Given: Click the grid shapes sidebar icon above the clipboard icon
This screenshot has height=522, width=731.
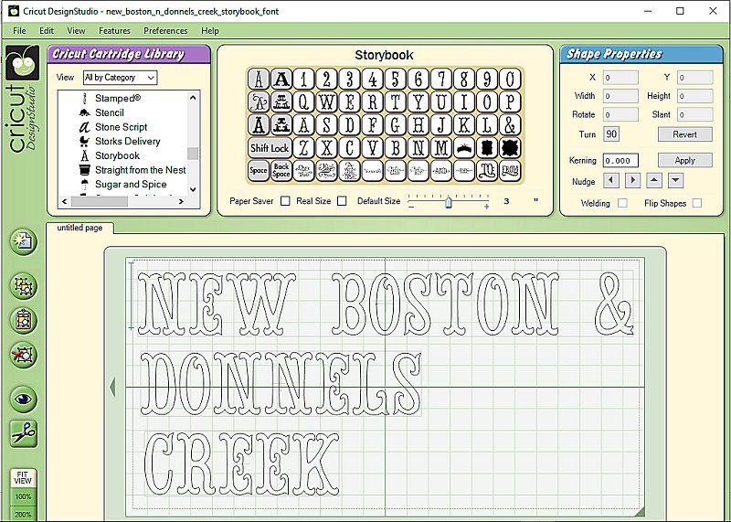Looking at the screenshot, I should [24, 286].
